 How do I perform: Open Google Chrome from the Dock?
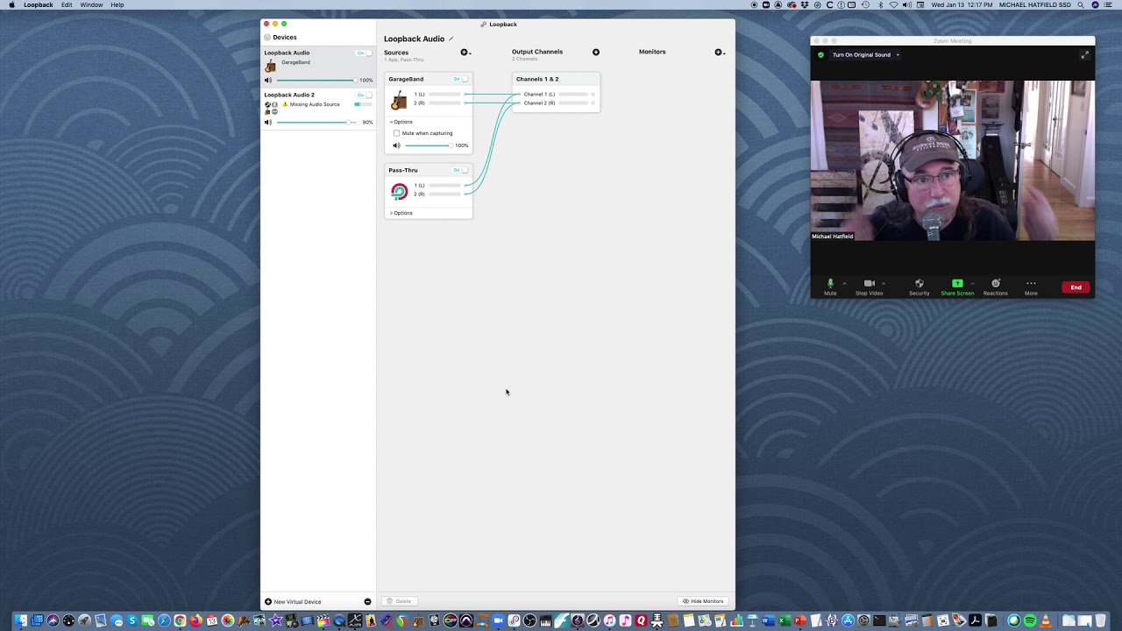[x=180, y=620]
